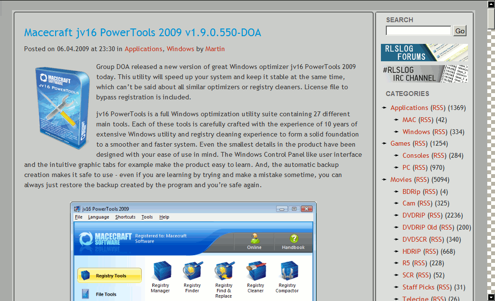Viewport: 495px width, 301px height.
Task: Open the PC category link
Action: point(406,167)
